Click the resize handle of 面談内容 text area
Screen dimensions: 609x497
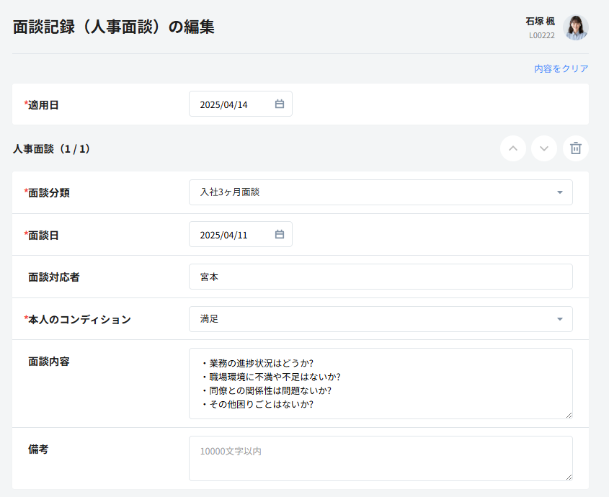coord(569,415)
